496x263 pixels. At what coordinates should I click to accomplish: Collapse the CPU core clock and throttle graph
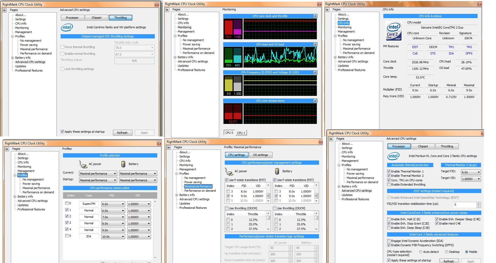(x=315, y=16)
